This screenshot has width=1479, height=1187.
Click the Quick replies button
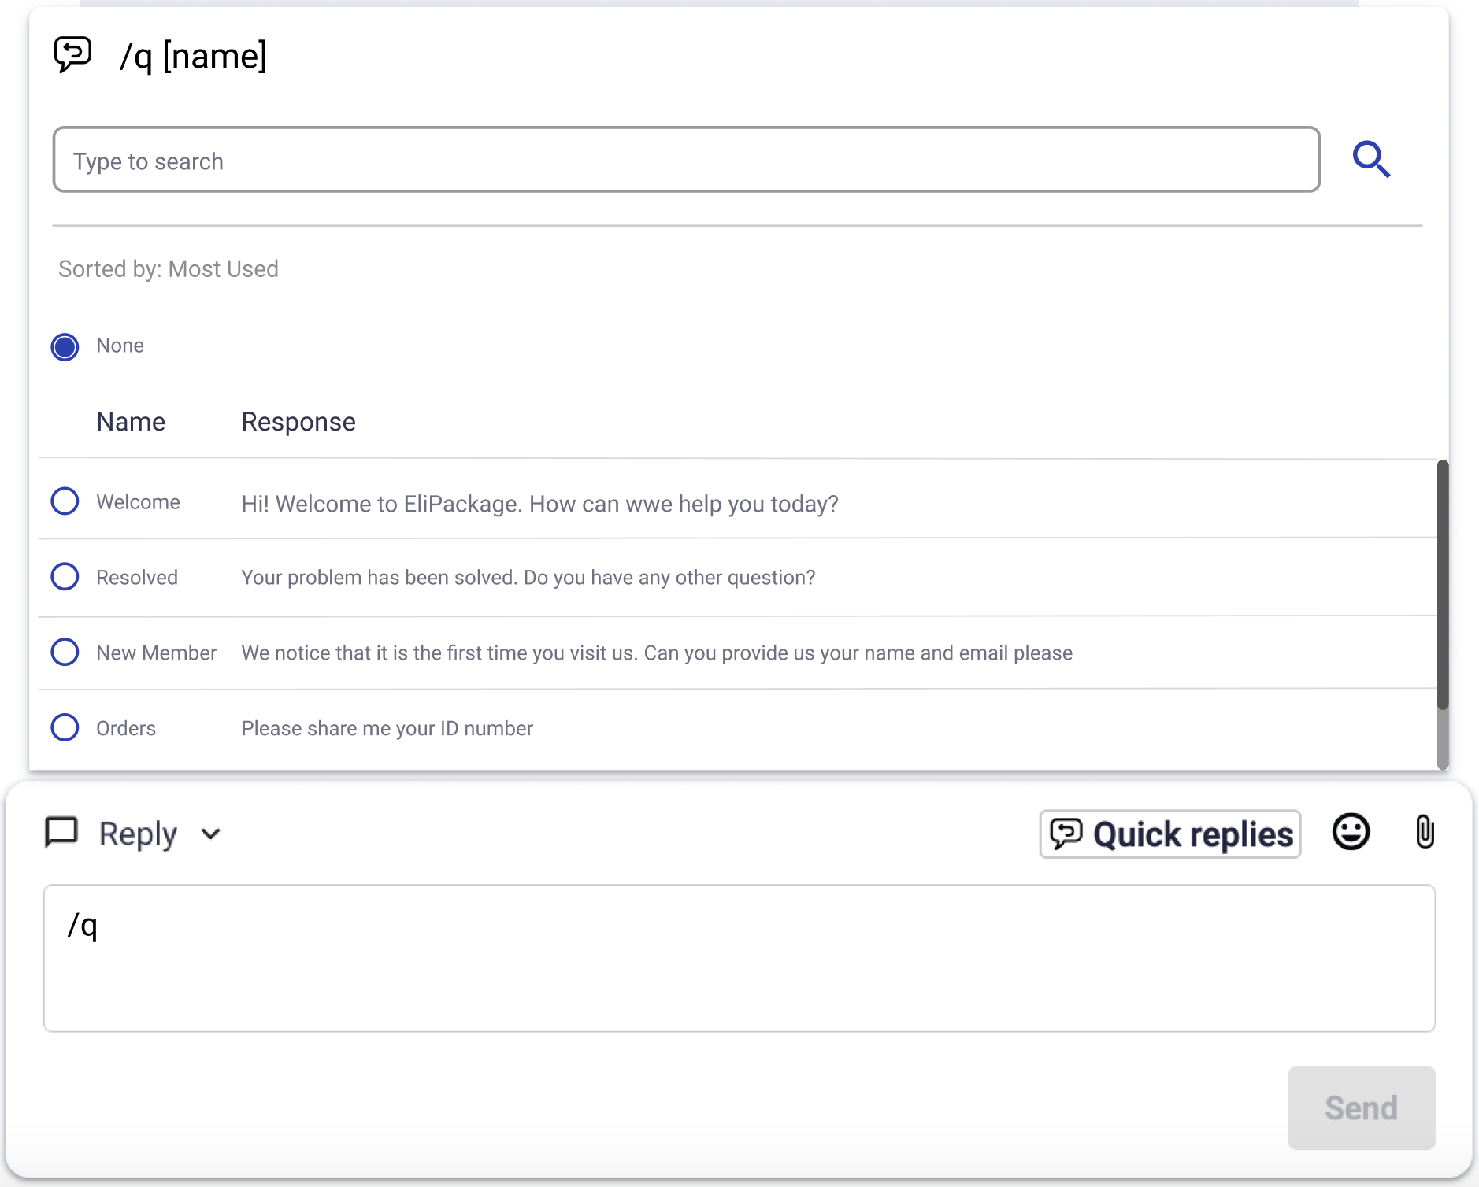(x=1169, y=834)
